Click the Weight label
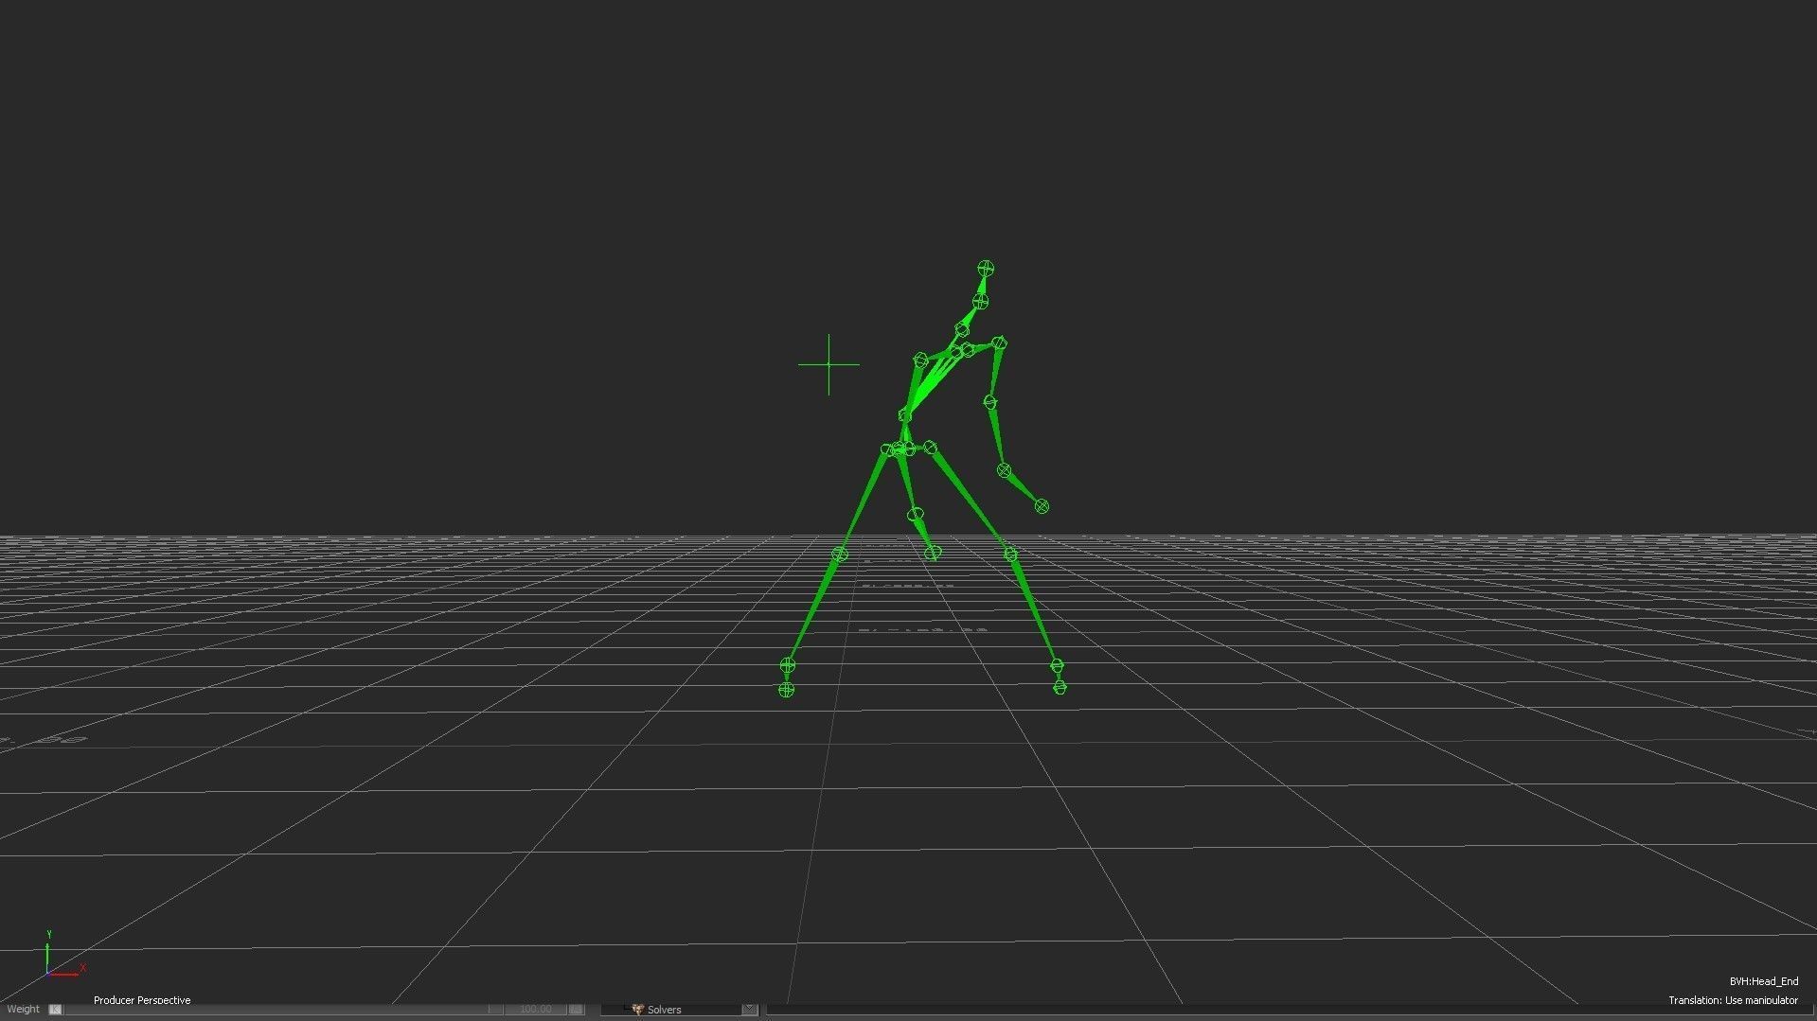This screenshot has width=1817, height=1021. click(23, 1010)
